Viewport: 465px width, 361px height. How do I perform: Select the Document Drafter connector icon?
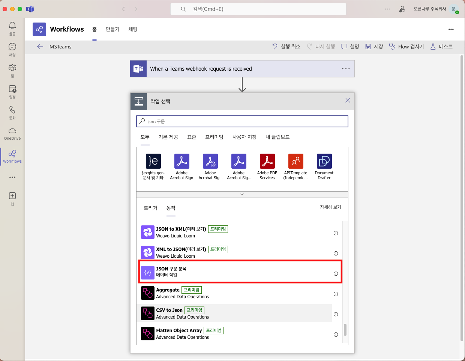pyautogui.click(x=324, y=162)
